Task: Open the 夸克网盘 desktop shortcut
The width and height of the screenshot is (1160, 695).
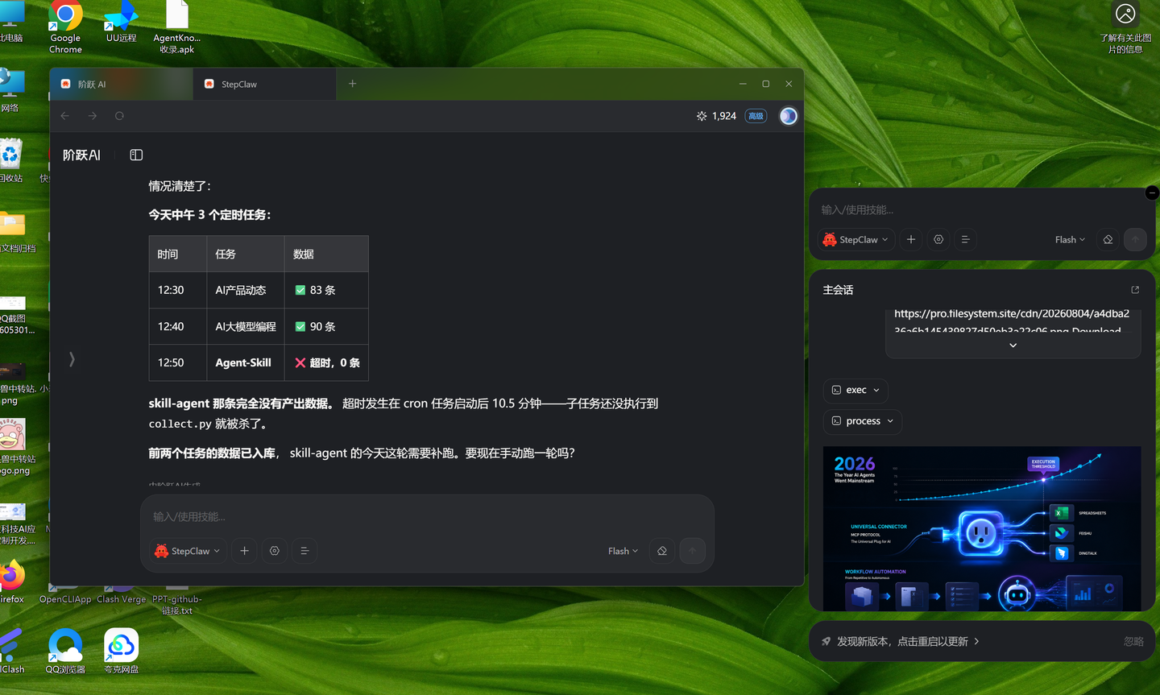Action: click(x=121, y=652)
